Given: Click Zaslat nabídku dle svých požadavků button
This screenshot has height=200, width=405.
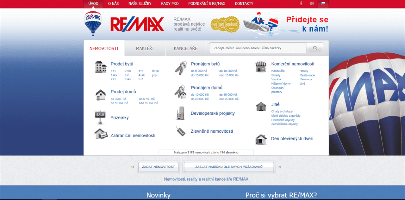Looking at the screenshot, I should 229,167.
